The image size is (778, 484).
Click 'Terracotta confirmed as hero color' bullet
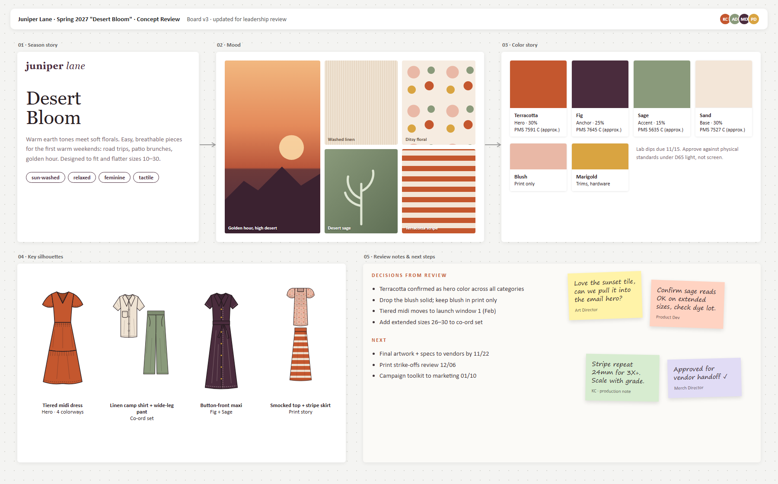(x=452, y=289)
